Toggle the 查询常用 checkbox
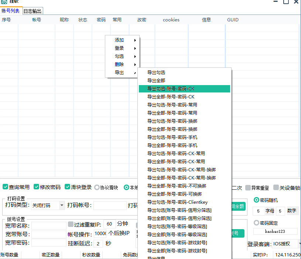Viewport: 301px width, 259px height. pyautogui.click(x=6, y=187)
